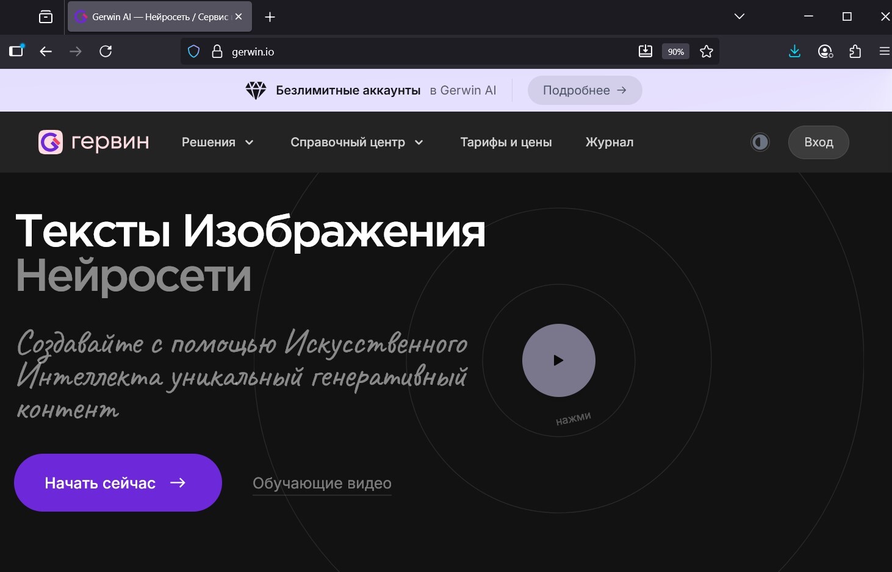Bookmark this page with star icon
Screen dimensions: 892x572
(706, 52)
